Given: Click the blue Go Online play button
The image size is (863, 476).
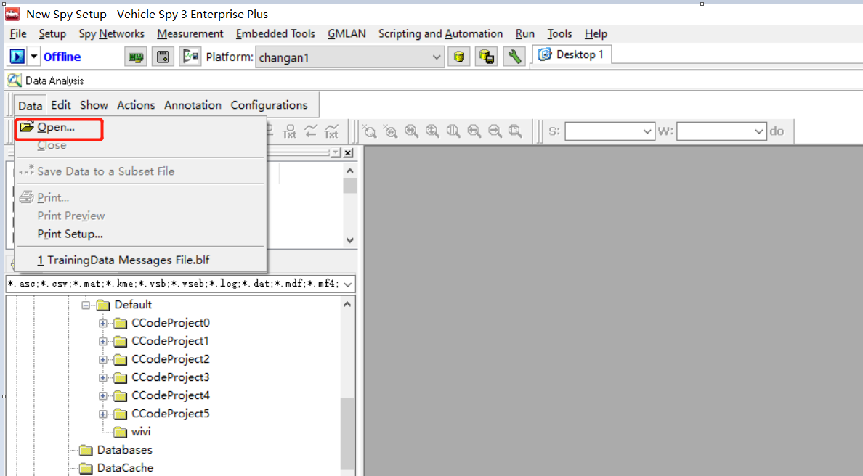Looking at the screenshot, I should pyautogui.click(x=17, y=56).
